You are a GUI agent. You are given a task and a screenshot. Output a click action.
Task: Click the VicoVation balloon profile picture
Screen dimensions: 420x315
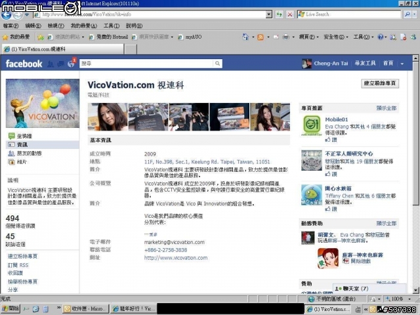(43, 104)
